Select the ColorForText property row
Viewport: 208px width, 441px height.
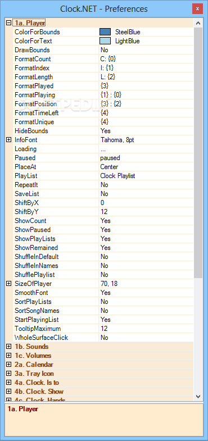[103, 41]
